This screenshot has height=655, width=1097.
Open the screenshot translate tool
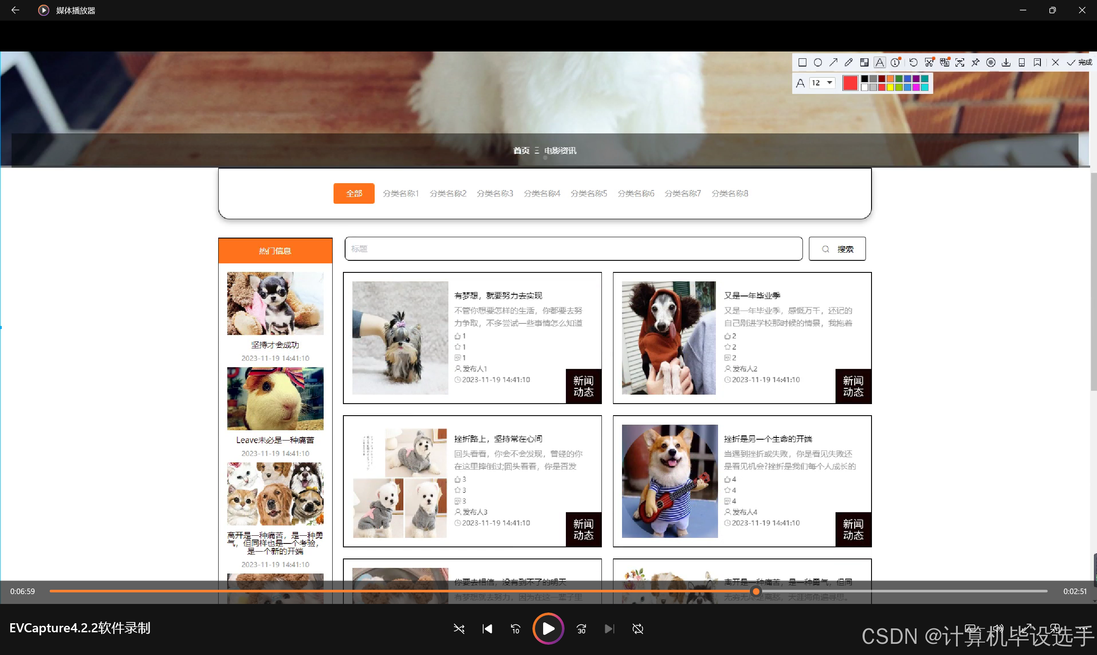[x=944, y=63]
